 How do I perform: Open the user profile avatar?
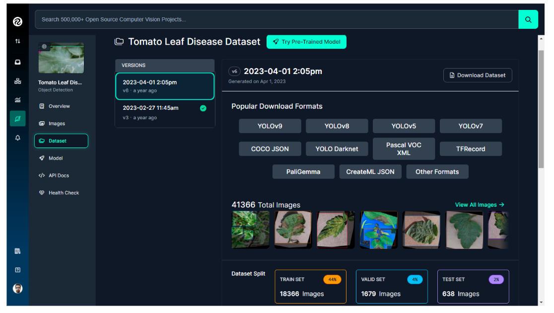pyautogui.click(x=17, y=288)
